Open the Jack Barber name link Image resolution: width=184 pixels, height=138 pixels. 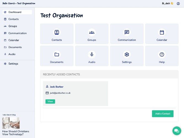click(57, 87)
